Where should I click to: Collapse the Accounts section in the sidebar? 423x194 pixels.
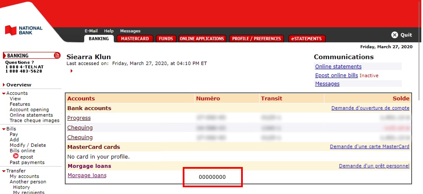click(x=4, y=93)
